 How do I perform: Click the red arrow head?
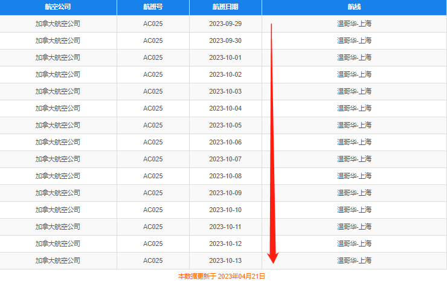[273, 257]
